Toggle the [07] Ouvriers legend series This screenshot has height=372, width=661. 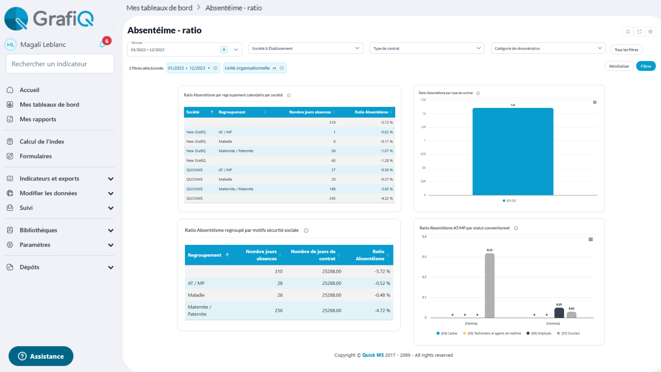(x=568, y=333)
